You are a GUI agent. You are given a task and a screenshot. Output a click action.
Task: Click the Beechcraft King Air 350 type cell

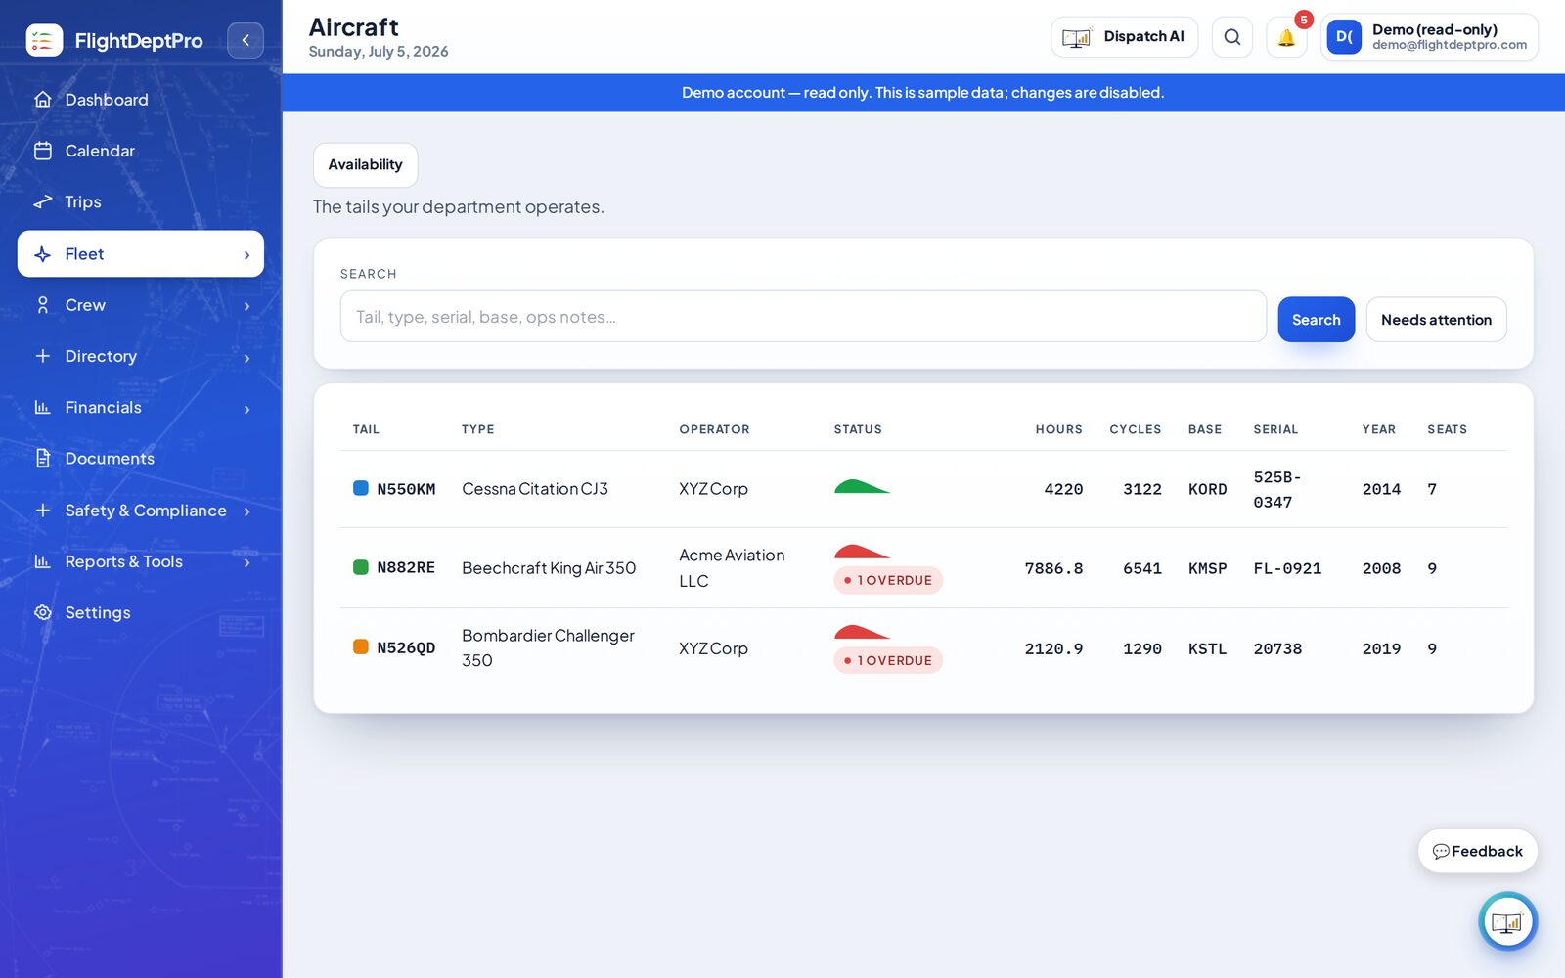click(549, 568)
